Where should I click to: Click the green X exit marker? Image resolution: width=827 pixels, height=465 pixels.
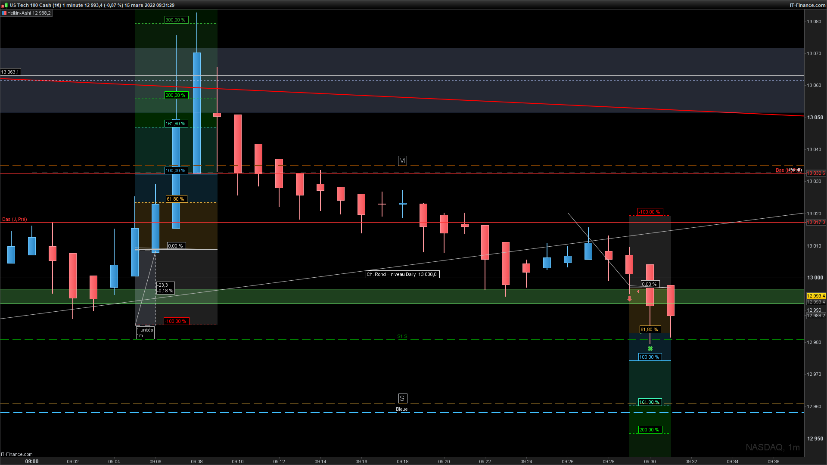tap(650, 348)
